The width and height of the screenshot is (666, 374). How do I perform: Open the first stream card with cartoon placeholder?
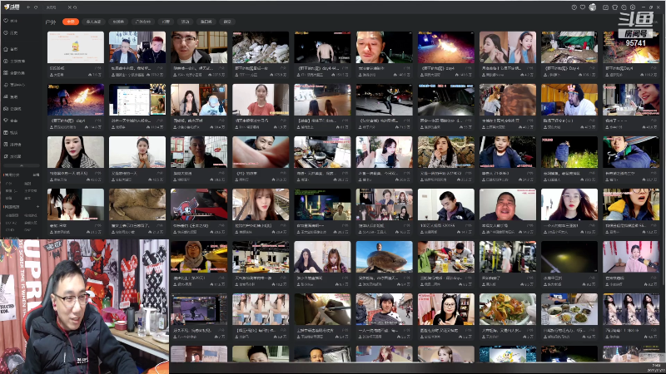(76, 47)
